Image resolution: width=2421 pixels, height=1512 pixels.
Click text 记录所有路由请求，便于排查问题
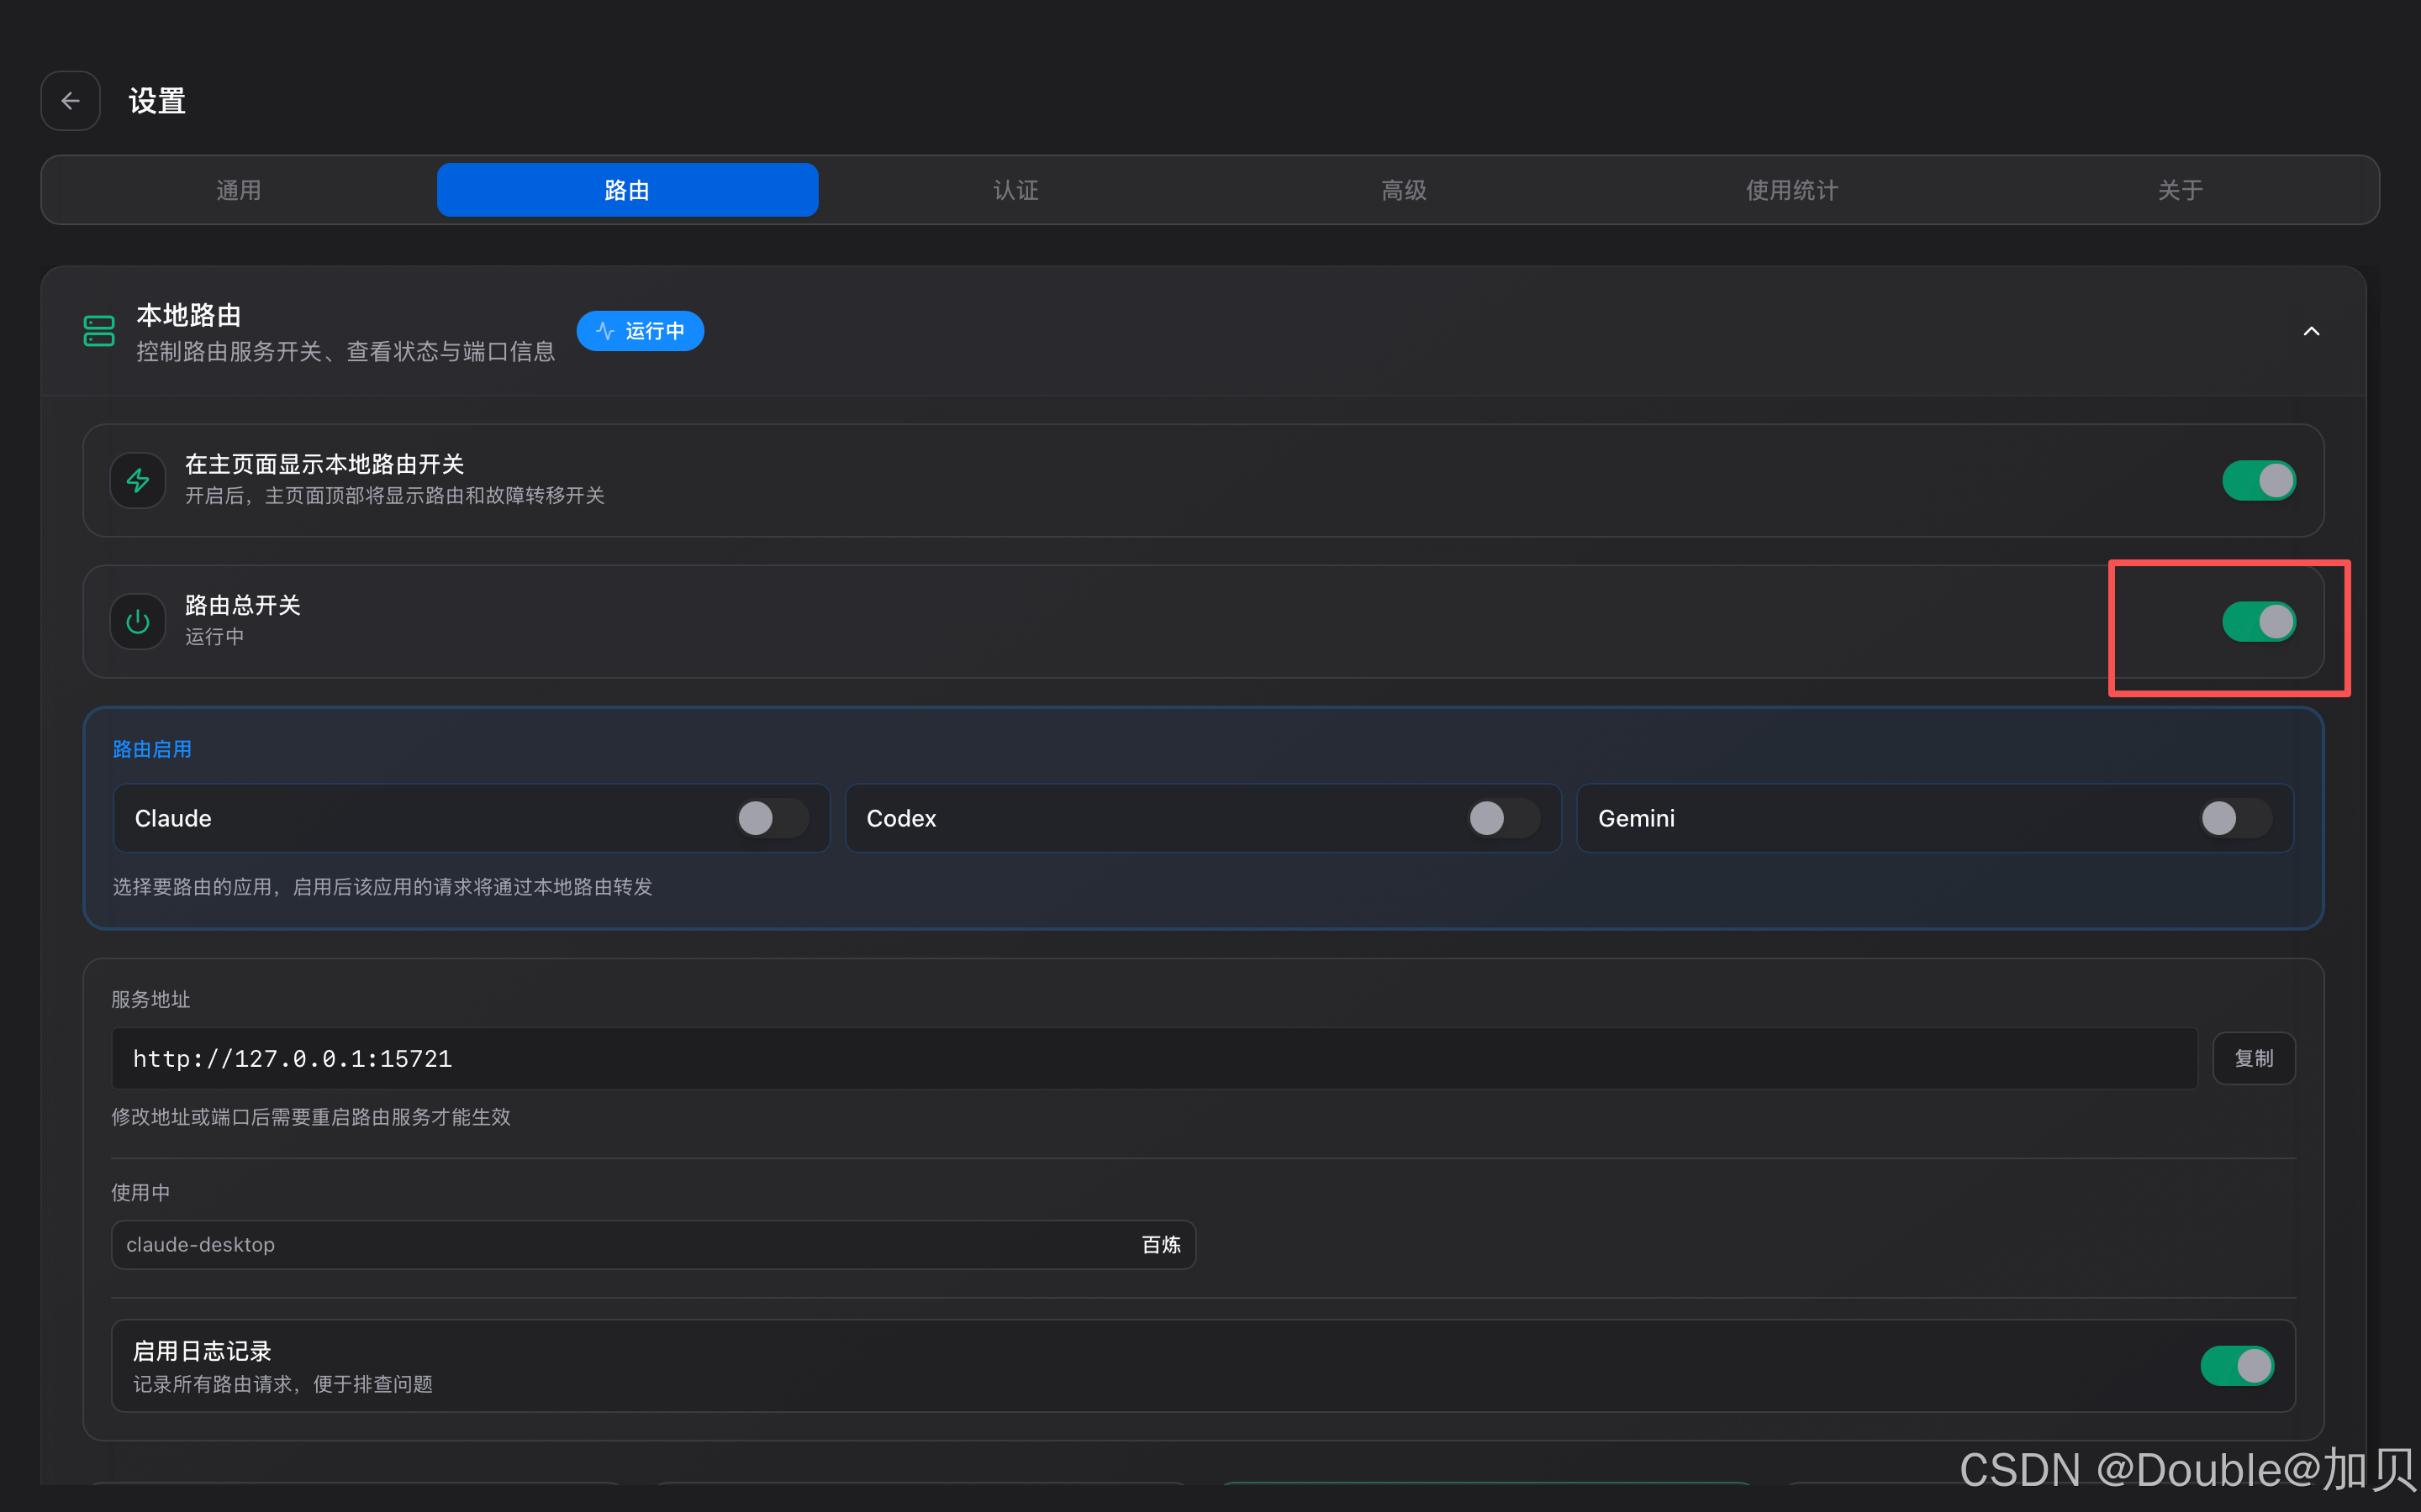click(283, 1384)
